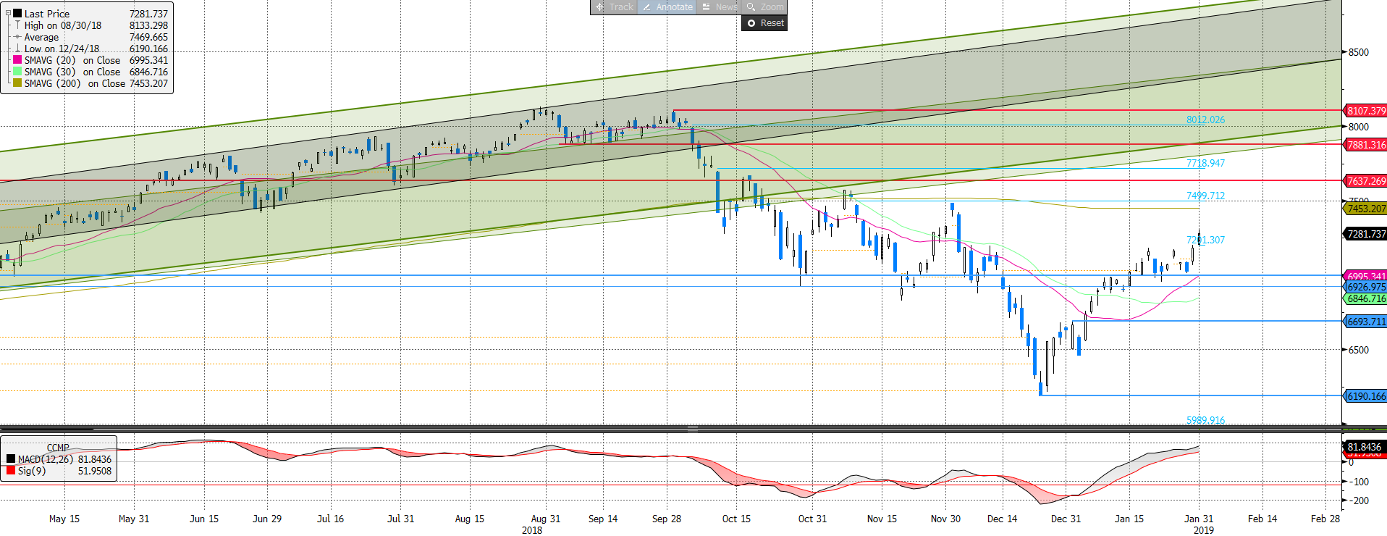Click the black Last Price color swatch
This screenshot has height=536, width=1387.
tap(17, 13)
